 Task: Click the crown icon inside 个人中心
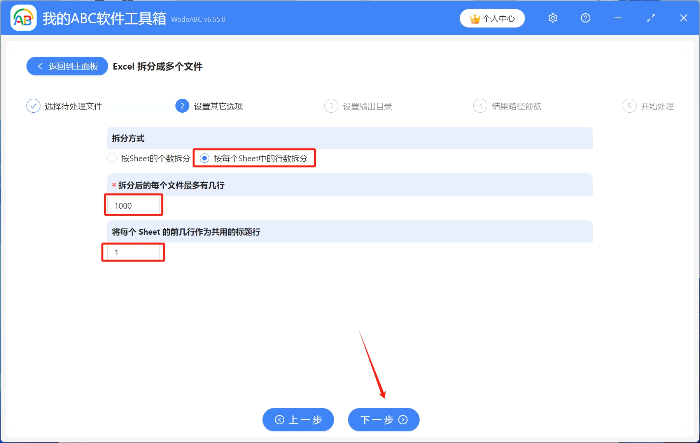[x=475, y=18]
